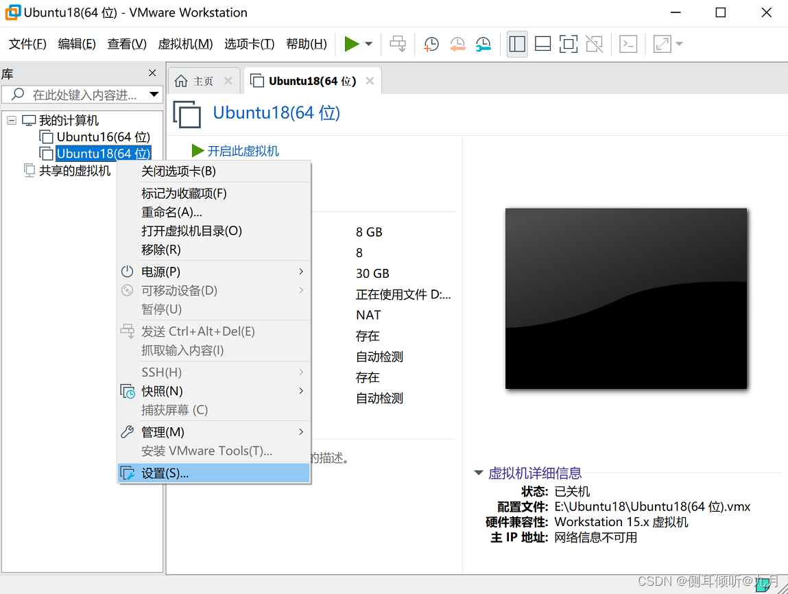Image resolution: width=788 pixels, height=594 pixels.
Task: Choose 移除(R) in context menu
Action: pos(213,249)
